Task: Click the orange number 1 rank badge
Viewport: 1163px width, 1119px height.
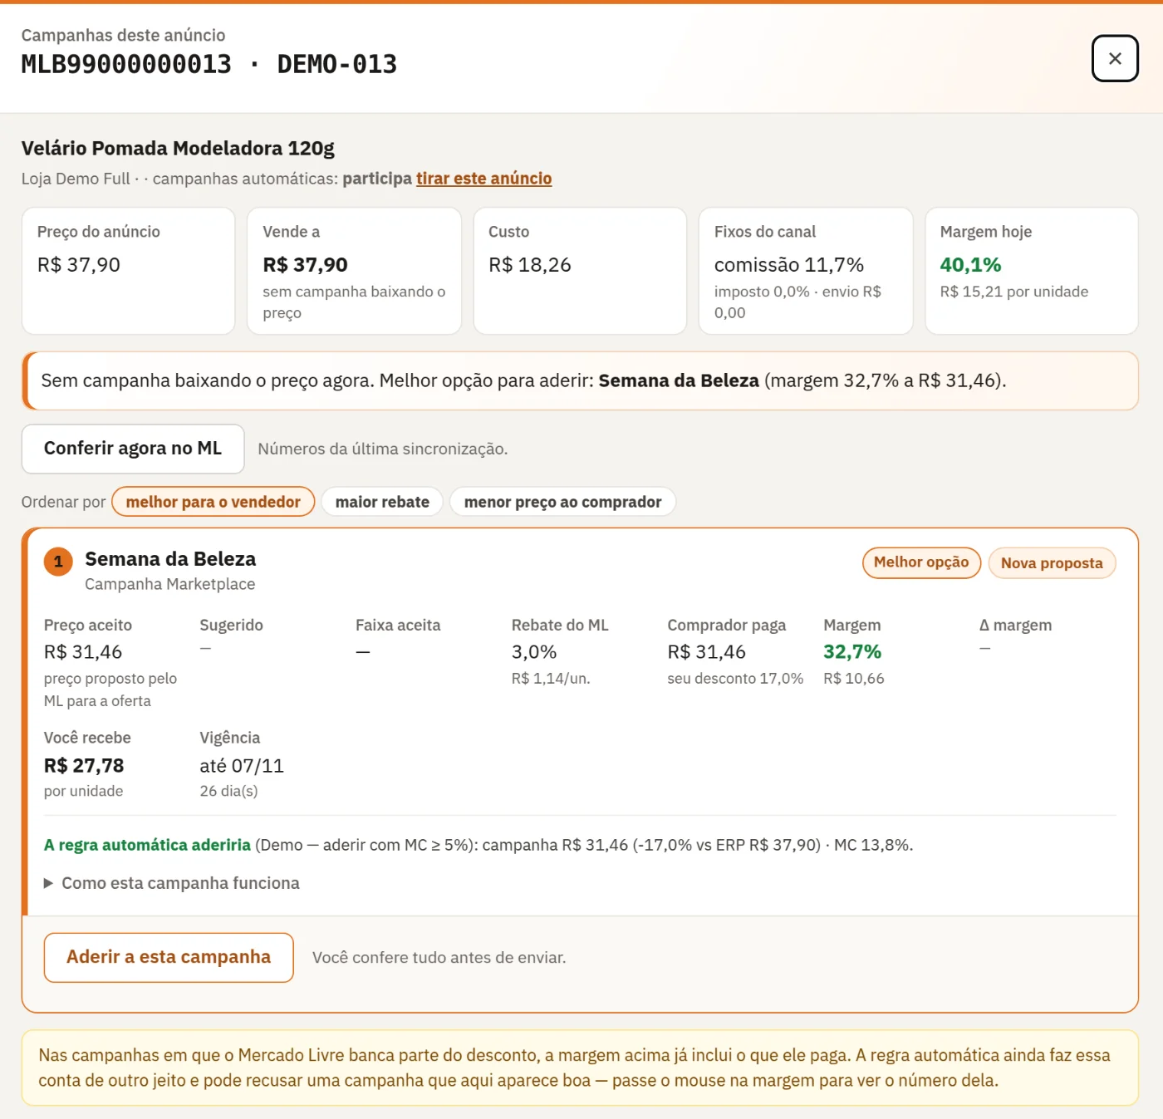Action: [58, 562]
